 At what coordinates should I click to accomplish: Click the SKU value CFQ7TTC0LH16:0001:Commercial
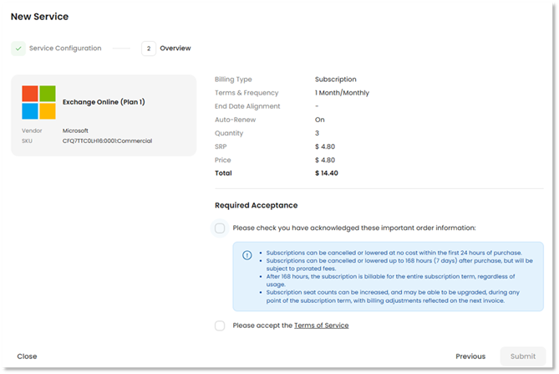point(107,141)
